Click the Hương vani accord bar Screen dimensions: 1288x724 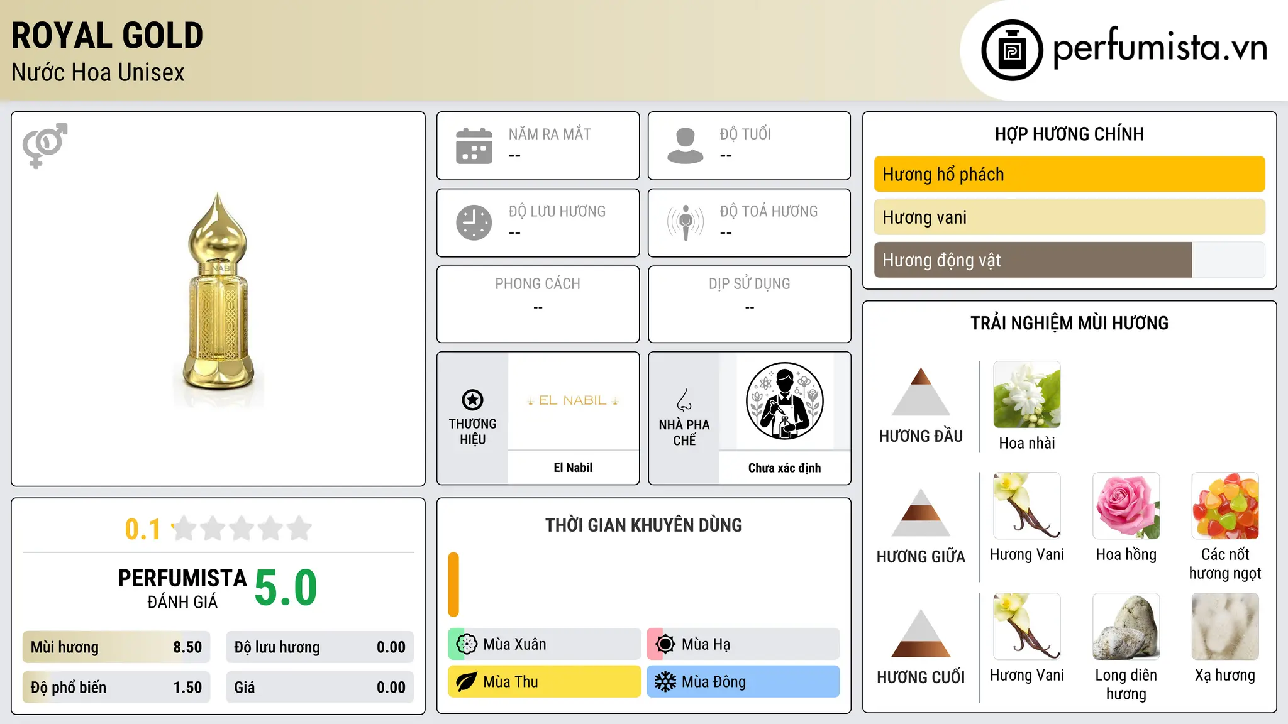pos(1069,217)
